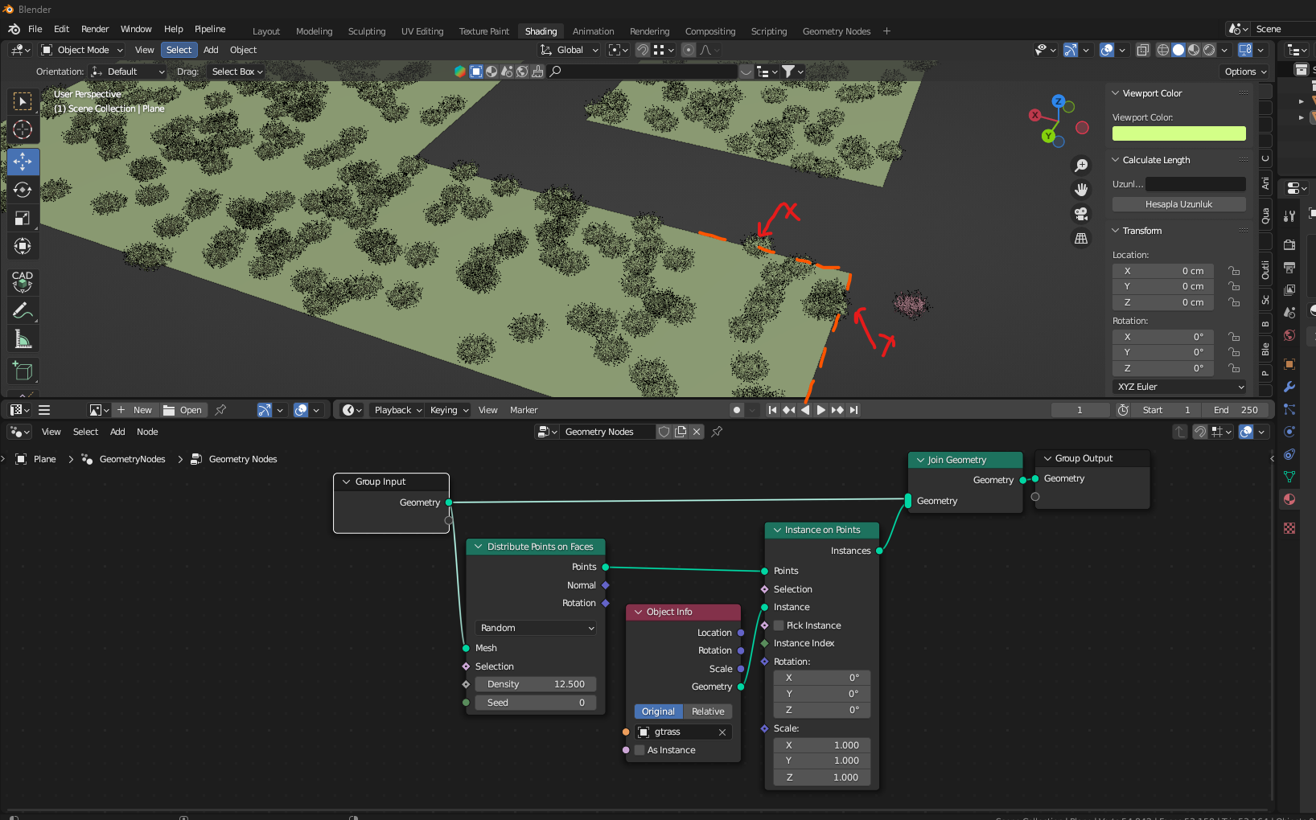
Task: Collapse the Calculate Length panel
Action: pos(1116,160)
